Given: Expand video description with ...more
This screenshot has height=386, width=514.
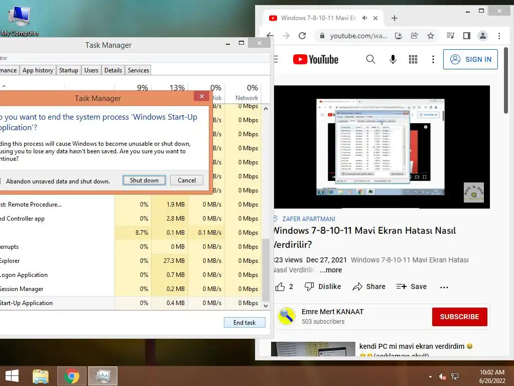Looking at the screenshot, I should tap(331, 270).
